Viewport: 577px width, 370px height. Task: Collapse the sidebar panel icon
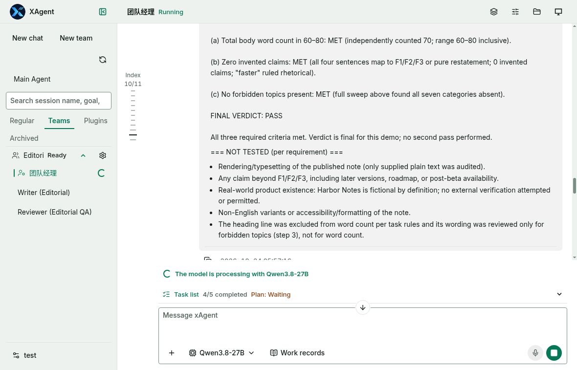coord(103,12)
